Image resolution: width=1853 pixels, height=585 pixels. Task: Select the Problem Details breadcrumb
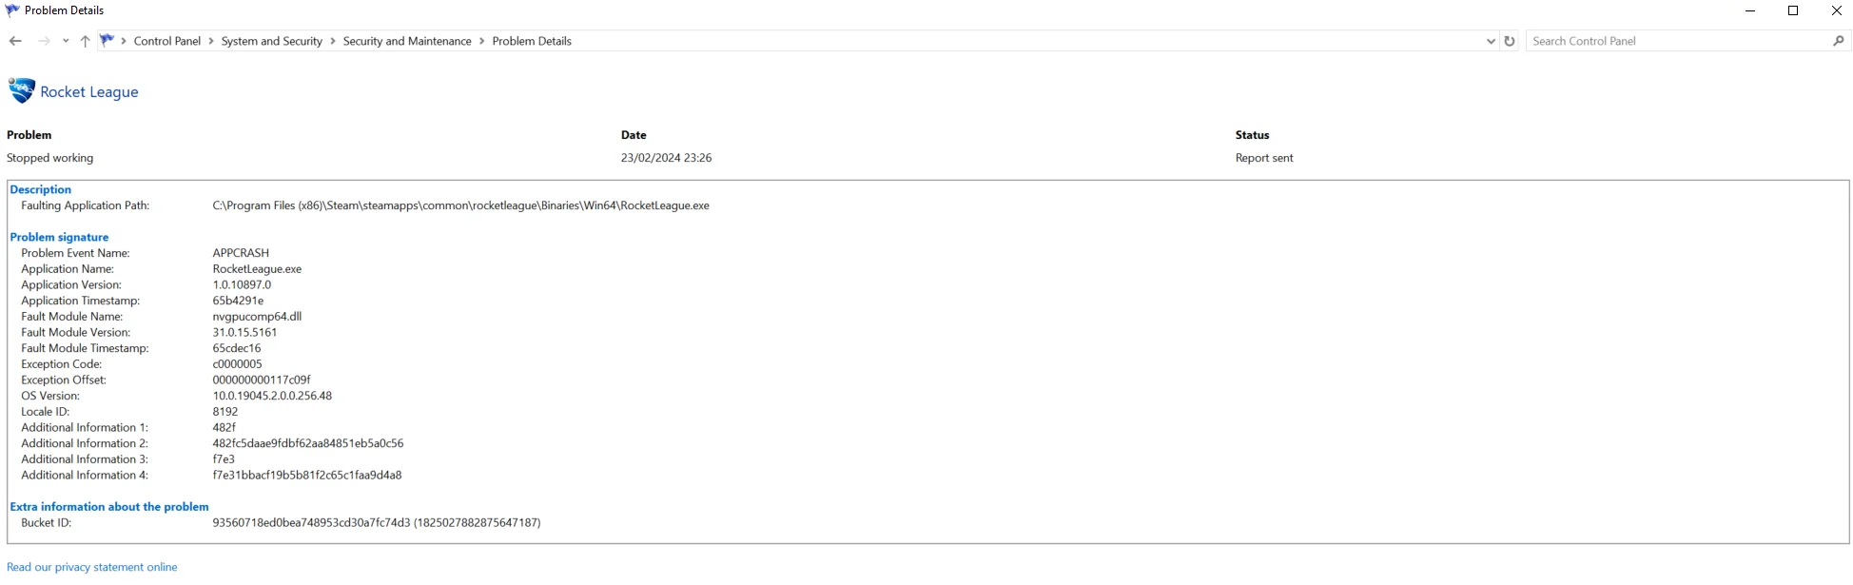coord(532,41)
